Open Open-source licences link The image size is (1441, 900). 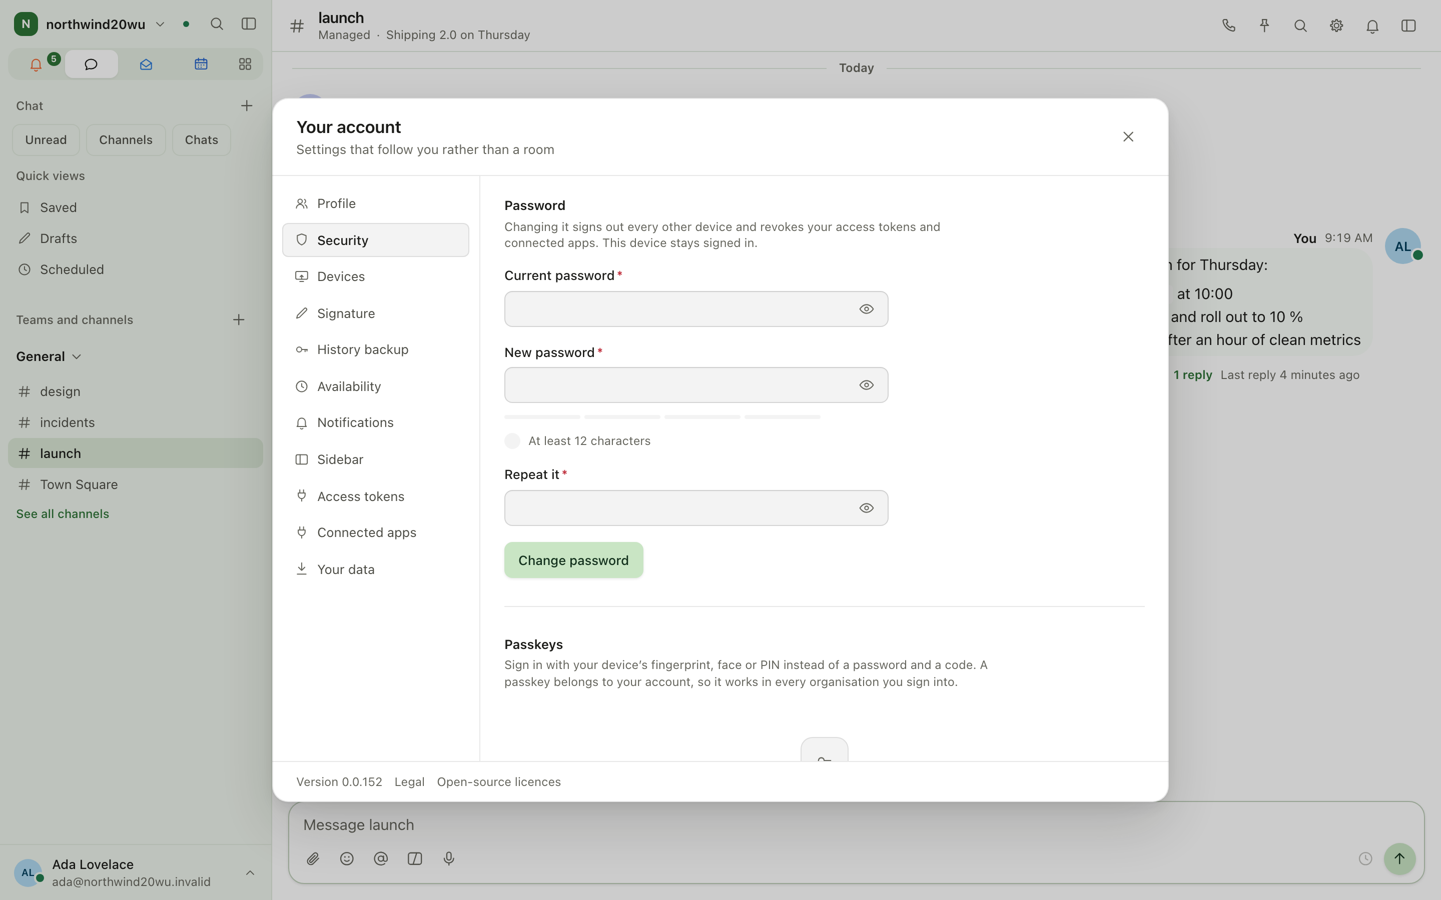pos(498,781)
